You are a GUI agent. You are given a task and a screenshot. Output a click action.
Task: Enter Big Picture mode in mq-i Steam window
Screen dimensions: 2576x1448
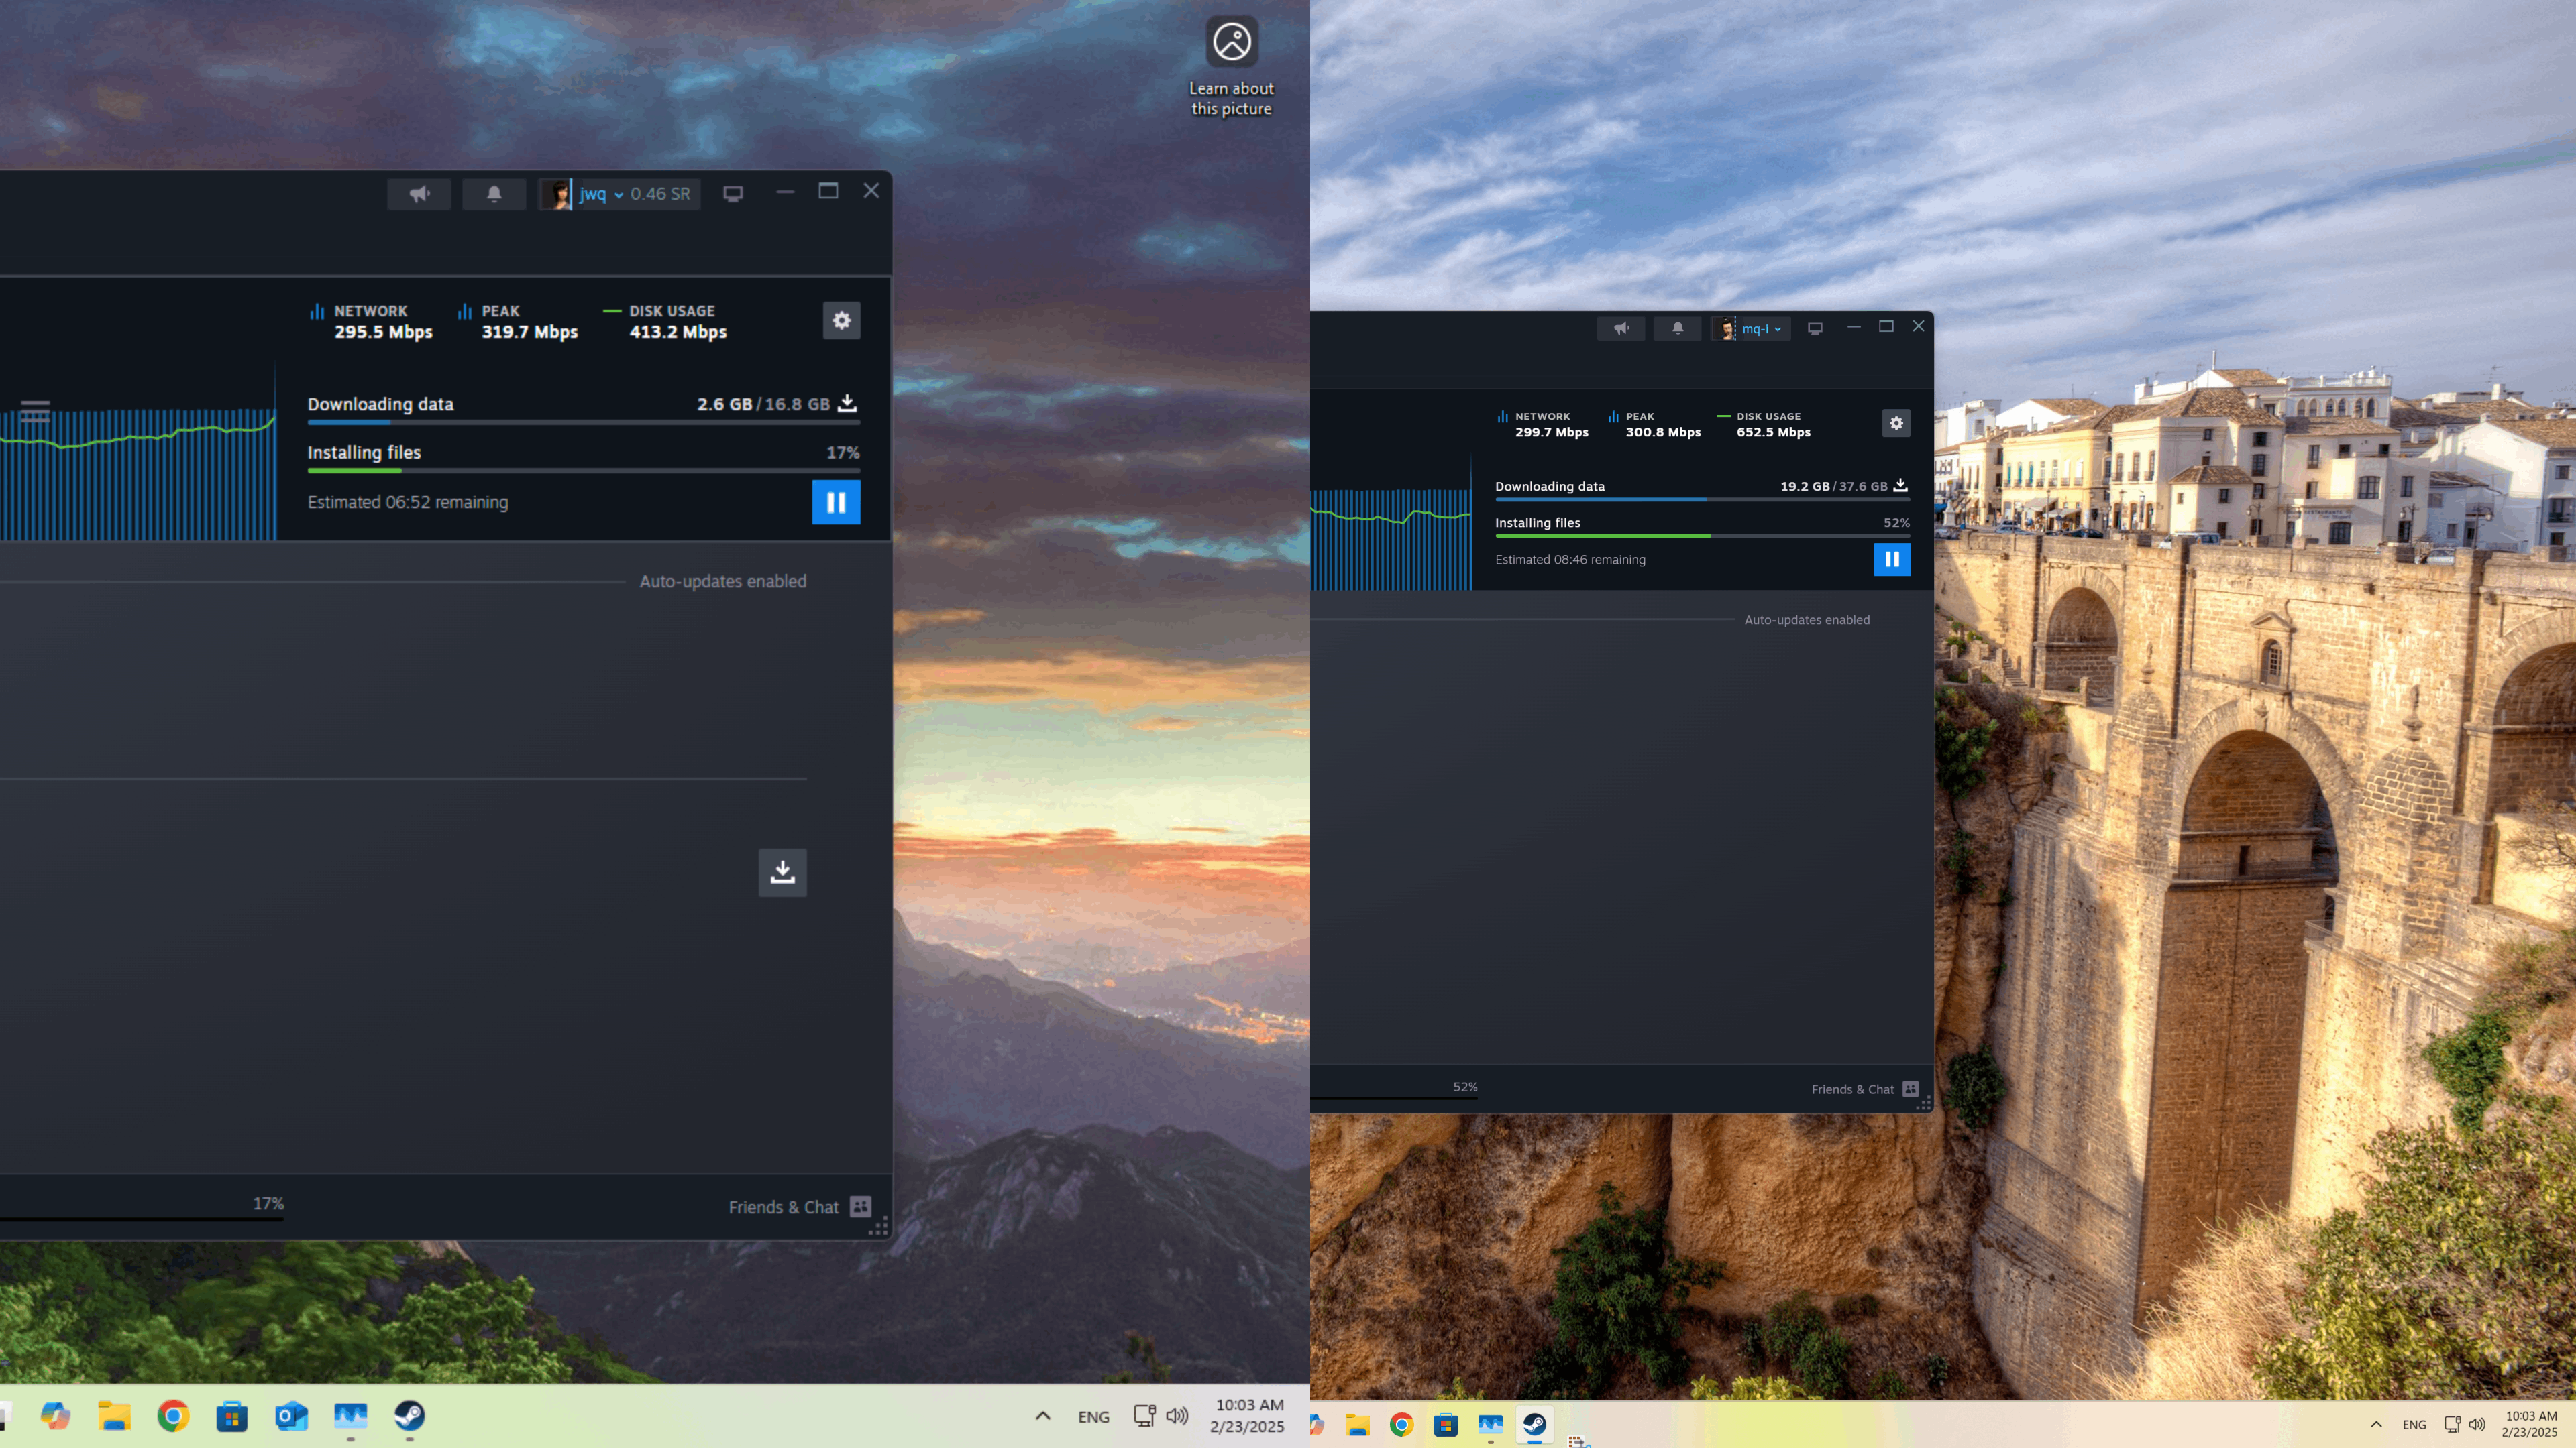[1815, 328]
